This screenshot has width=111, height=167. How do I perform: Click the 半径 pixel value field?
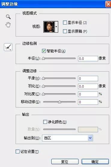point(88,59)
